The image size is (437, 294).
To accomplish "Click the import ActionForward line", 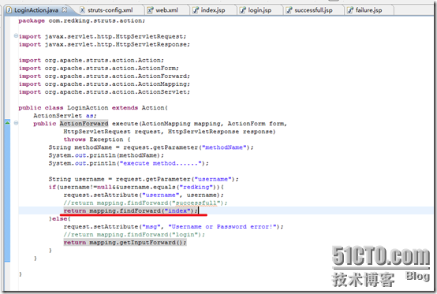I will point(104,76).
